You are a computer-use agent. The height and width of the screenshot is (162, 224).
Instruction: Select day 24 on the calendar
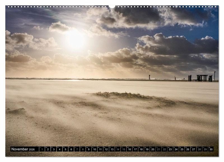[176, 149]
